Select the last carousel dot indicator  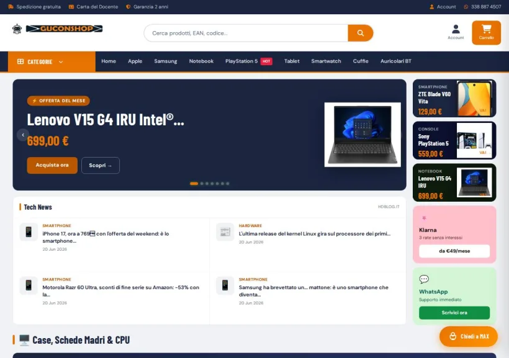(228, 184)
